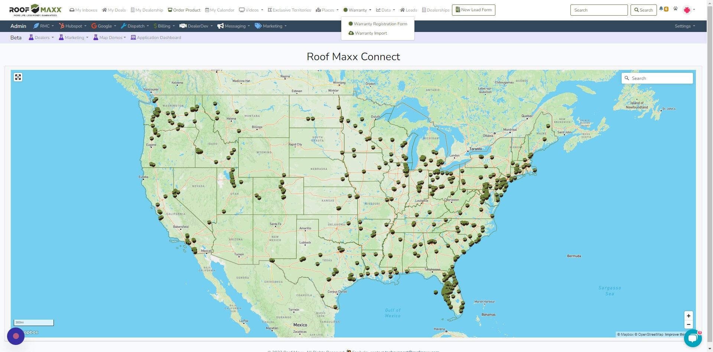Screen dimensions: 713x352
Task: Focus the top navigation Search field
Action: (x=599, y=10)
